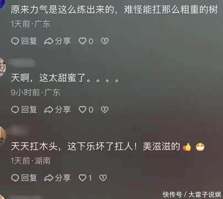Like the comment about 粗重的树
The height and width of the screenshot is (199, 223).
pos(86,41)
